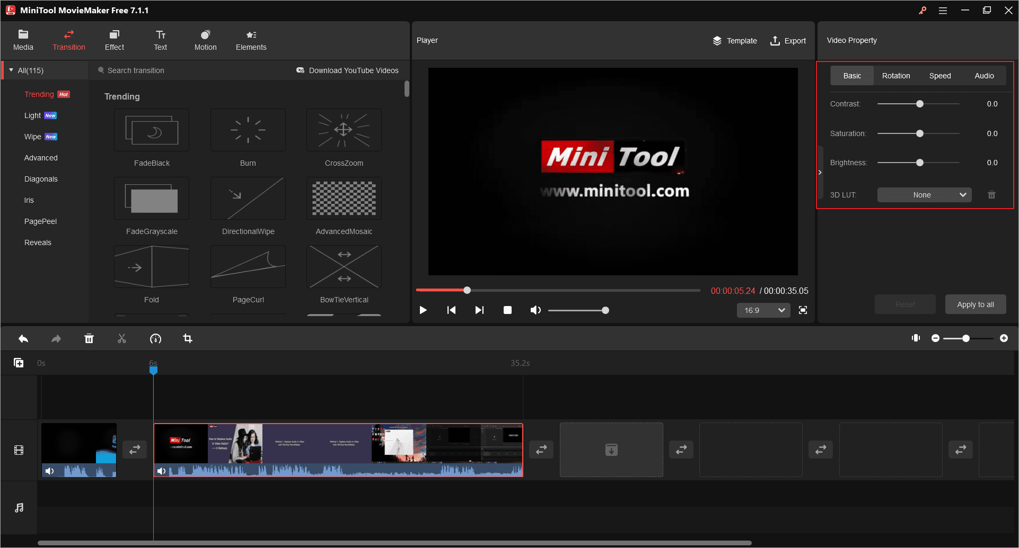Viewport: 1019px width, 548px height.
Task: Click the key activation icon
Action: [923, 11]
